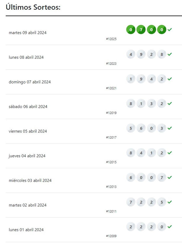Select the green ball showing 7
Viewport: 182px width, 244px height.
point(141,30)
